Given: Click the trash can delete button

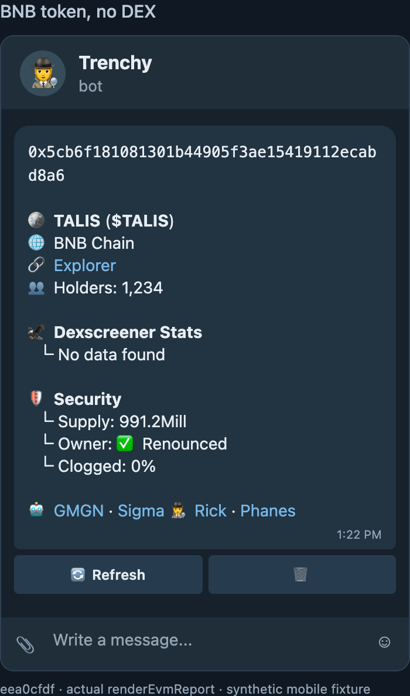Looking at the screenshot, I should [x=302, y=575].
